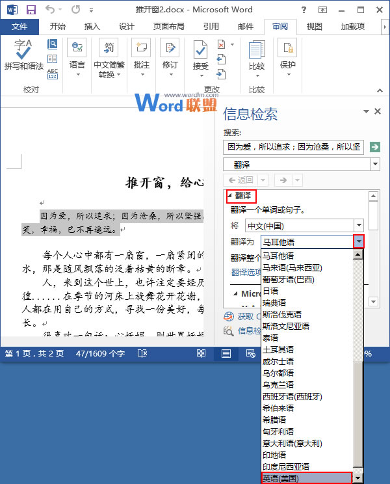The image size is (390, 484).
Task: Select 泰语 from the language list
Action: tap(307, 338)
